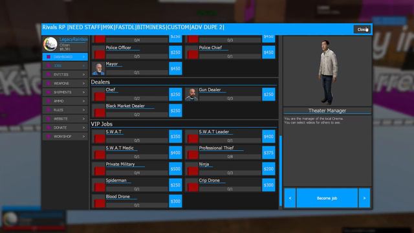Click the red icon beside Professional Thief
This screenshot has width=414, height=233.
coord(193,155)
